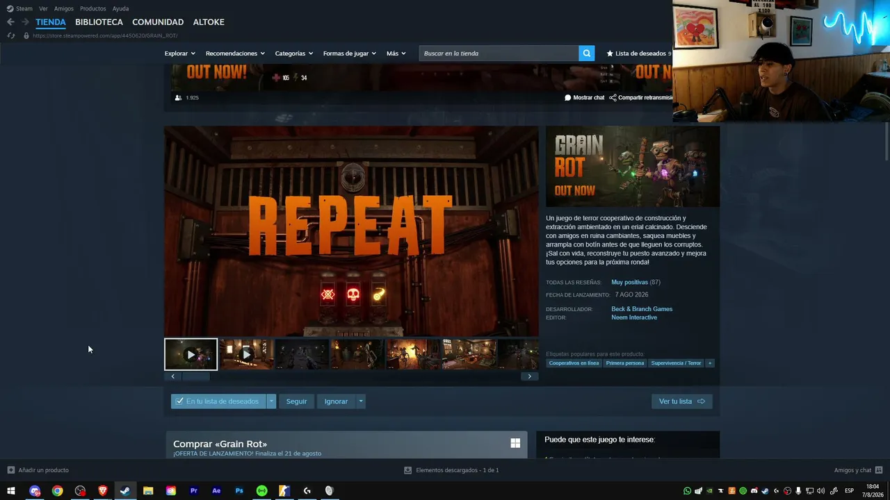
Task: Click the thumbnail strip left arrow
Action: click(172, 376)
